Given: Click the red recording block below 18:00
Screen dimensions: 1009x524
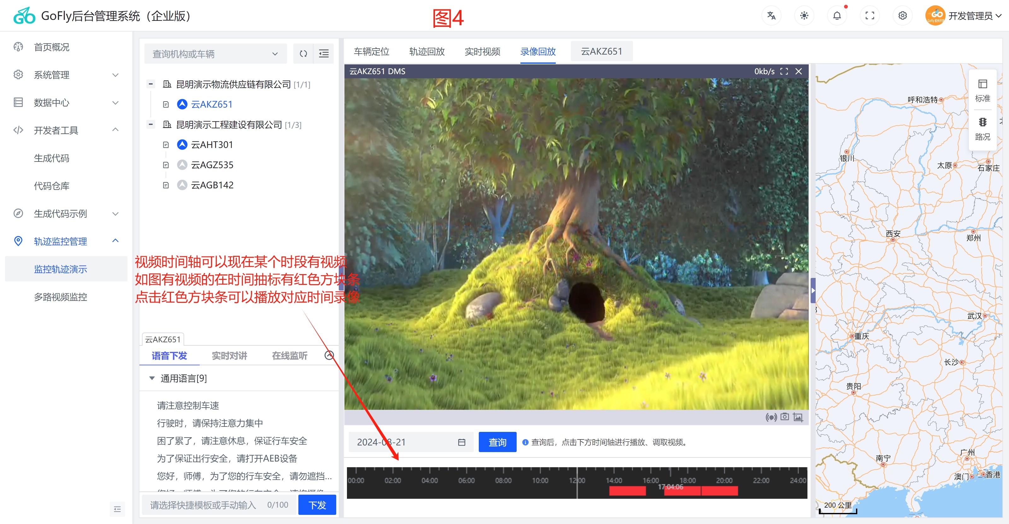Looking at the screenshot, I should click(x=683, y=491).
